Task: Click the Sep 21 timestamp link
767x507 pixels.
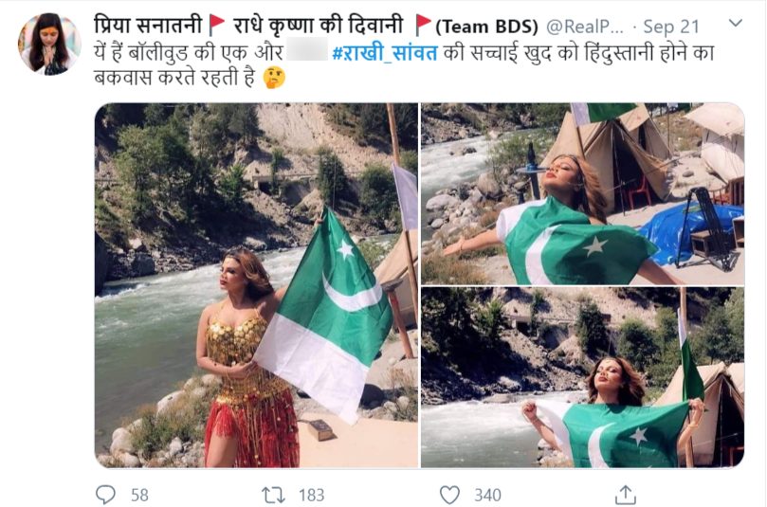Action: 671,27
